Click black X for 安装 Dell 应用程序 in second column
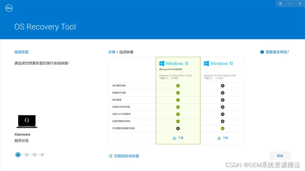This screenshot has width=305, height=171. [223, 114]
